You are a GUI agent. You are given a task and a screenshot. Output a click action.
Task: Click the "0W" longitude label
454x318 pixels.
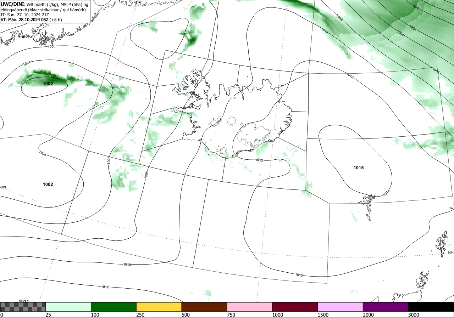click(x=451, y=208)
